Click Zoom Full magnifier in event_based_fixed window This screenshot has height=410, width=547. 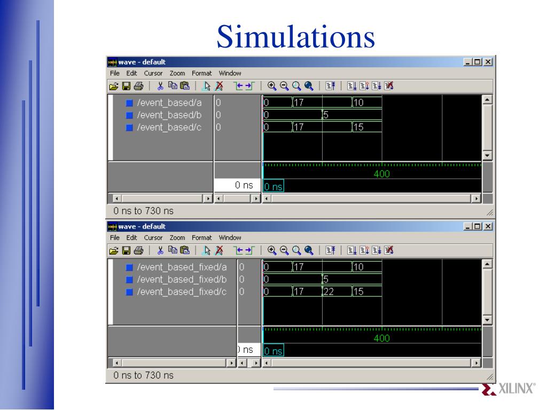tap(309, 250)
